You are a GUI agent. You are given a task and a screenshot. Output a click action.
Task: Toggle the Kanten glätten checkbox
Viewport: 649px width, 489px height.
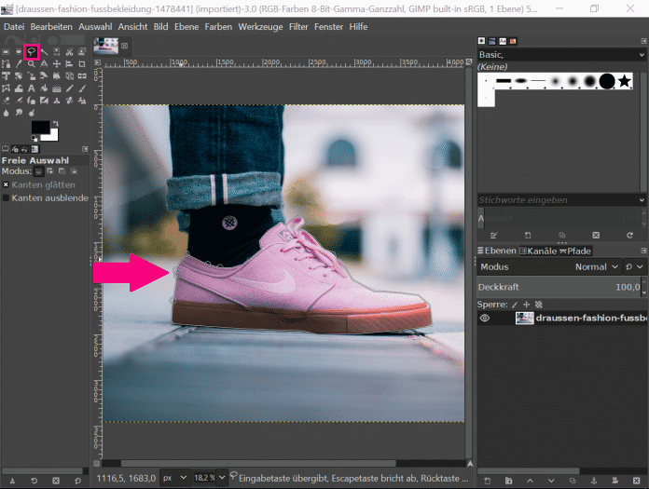[6, 184]
